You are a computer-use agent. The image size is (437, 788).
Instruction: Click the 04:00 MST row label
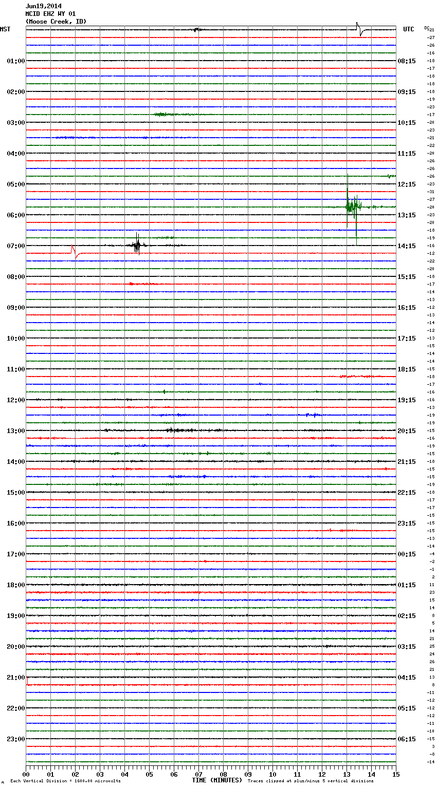click(x=16, y=154)
